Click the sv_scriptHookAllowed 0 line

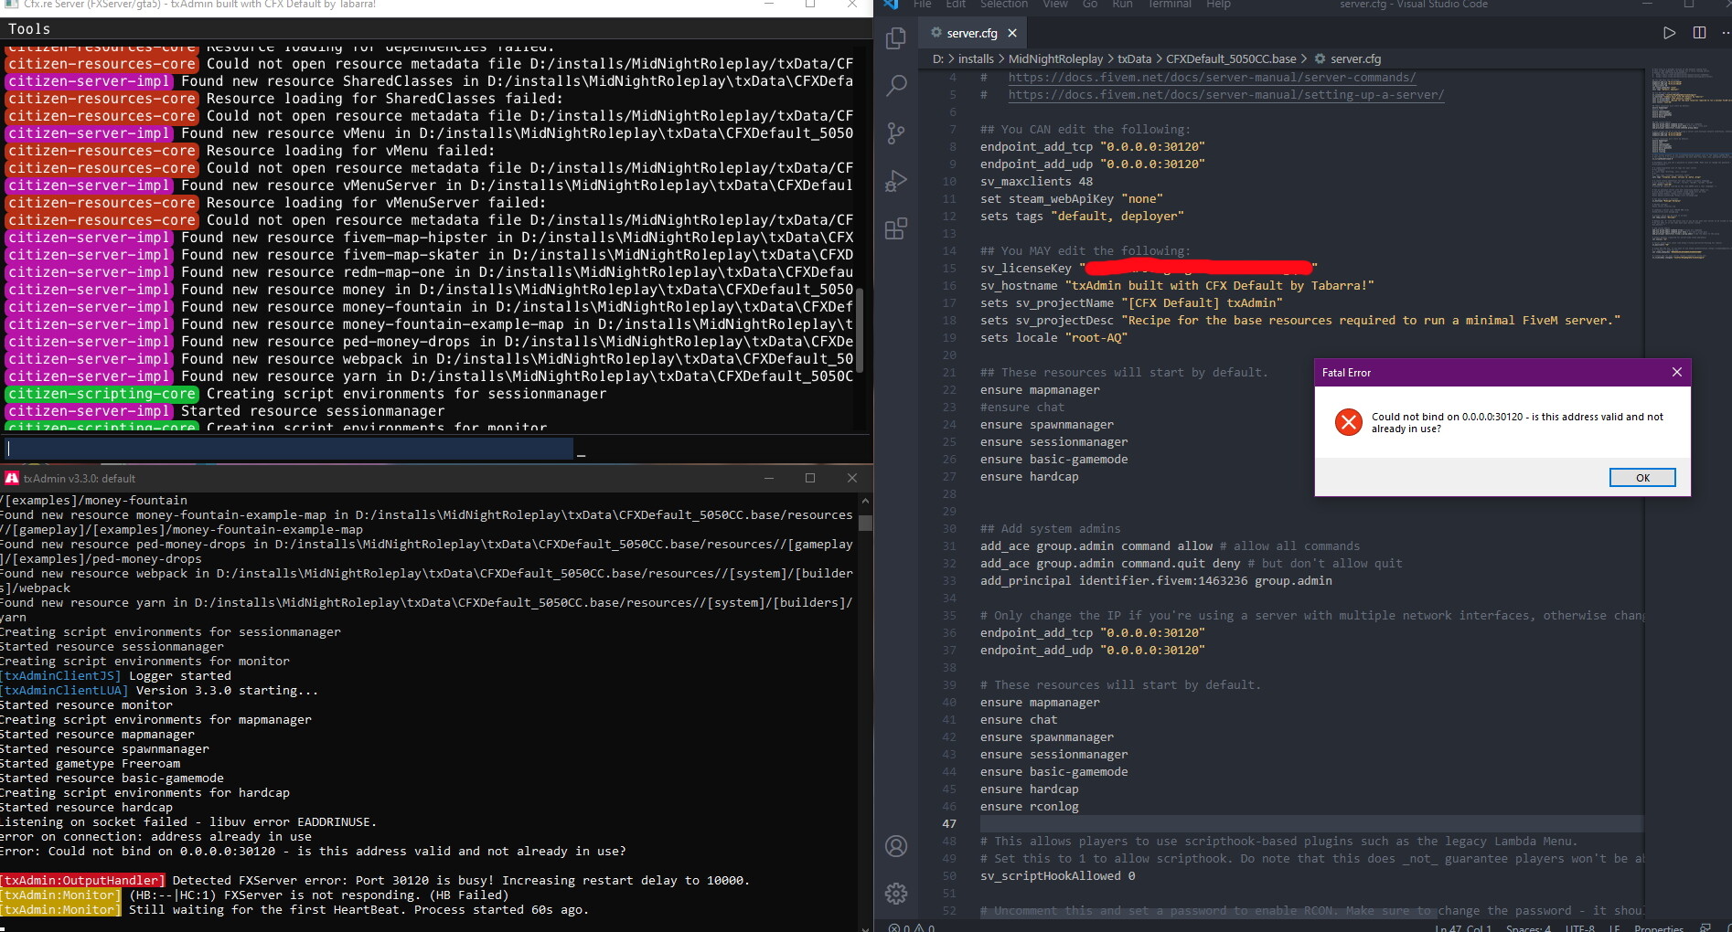[1057, 876]
